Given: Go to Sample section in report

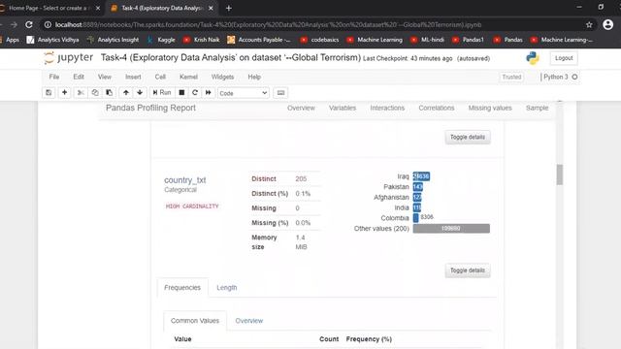Looking at the screenshot, I should pyautogui.click(x=537, y=108).
